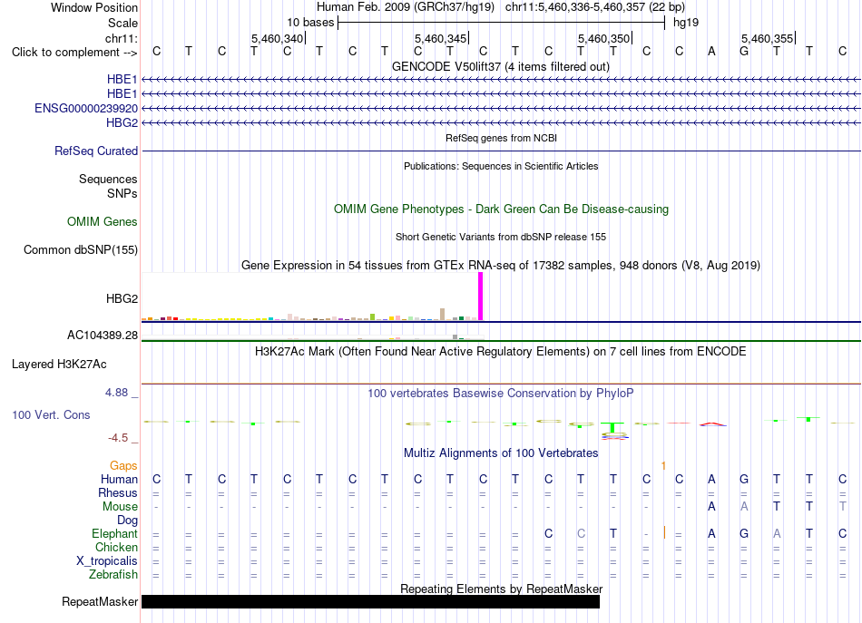
Task: Select the Sequences track label
Action: [x=108, y=179]
